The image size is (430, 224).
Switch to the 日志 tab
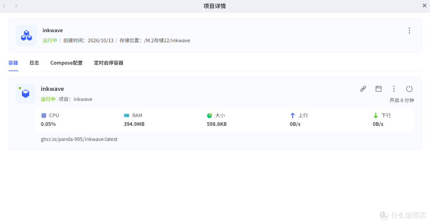point(34,63)
